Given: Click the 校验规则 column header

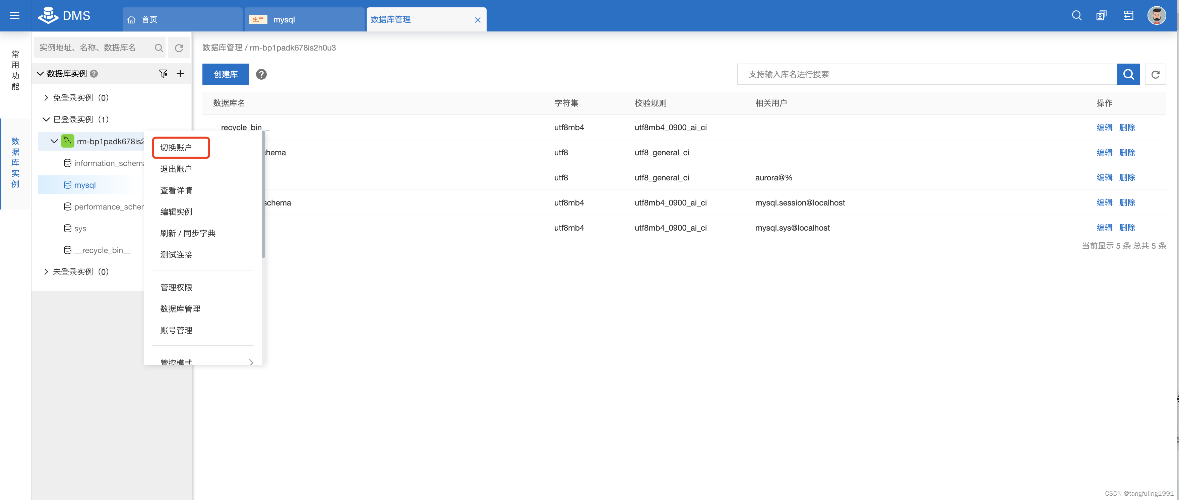Looking at the screenshot, I should tap(650, 103).
